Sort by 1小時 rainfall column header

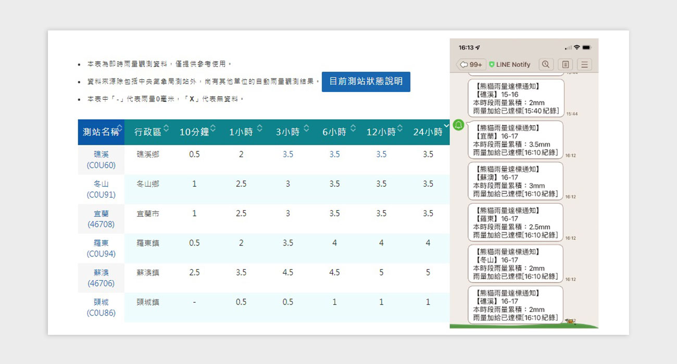(x=241, y=132)
